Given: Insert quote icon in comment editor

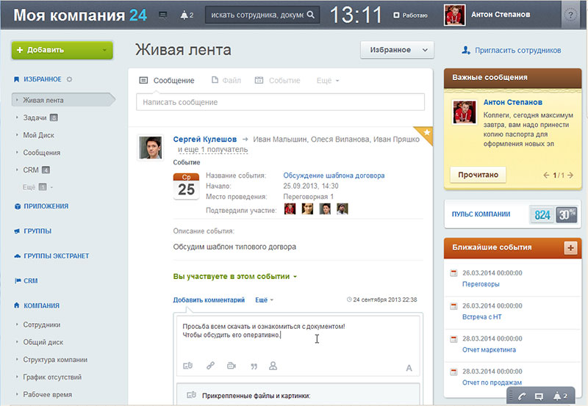Looking at the screenshot, I should [254, 366].
